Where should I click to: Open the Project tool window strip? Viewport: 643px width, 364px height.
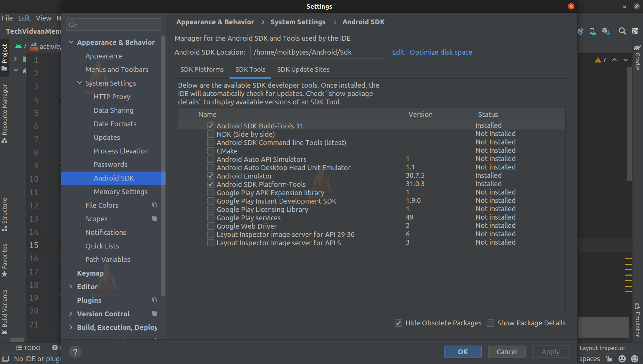click(5, 57)
